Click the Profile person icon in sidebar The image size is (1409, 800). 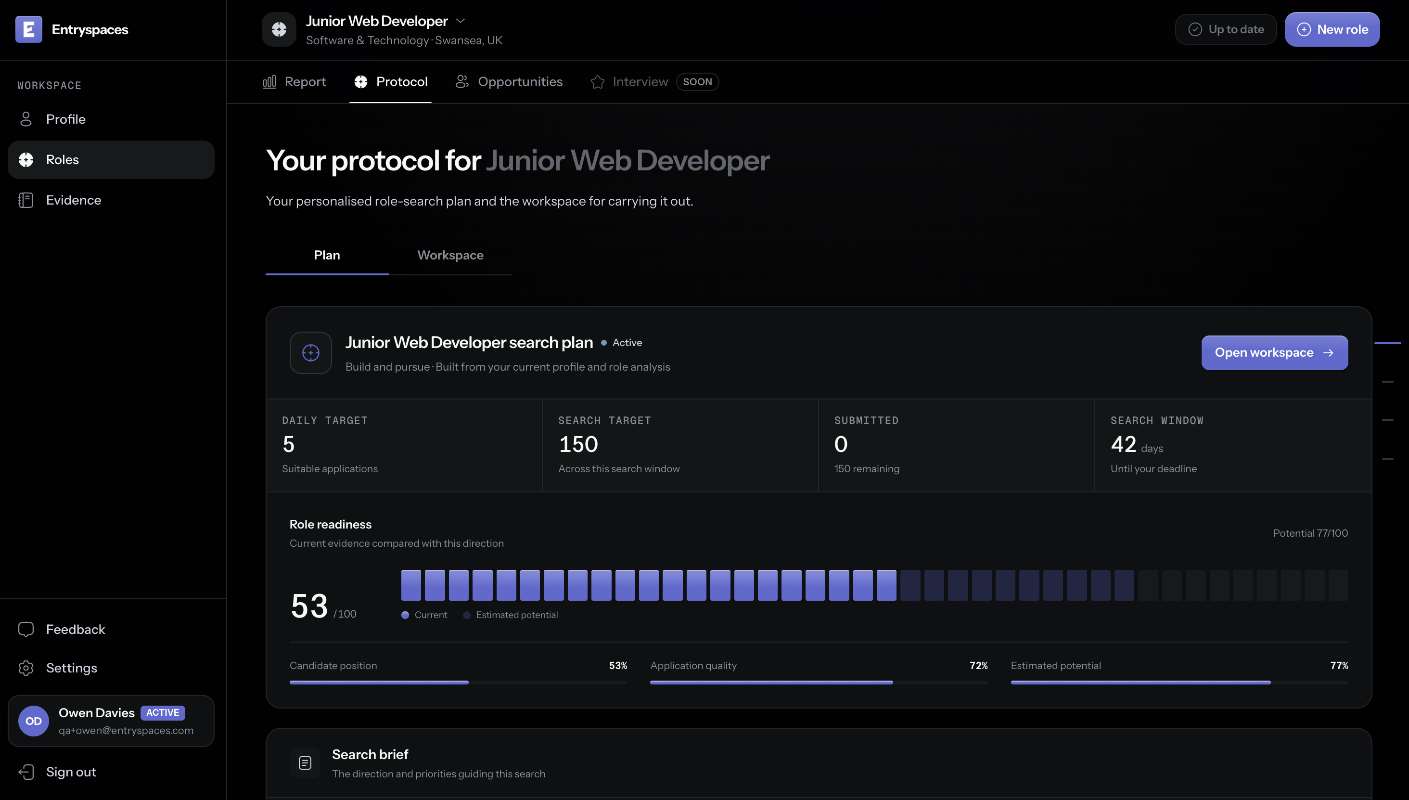[26, 119]
